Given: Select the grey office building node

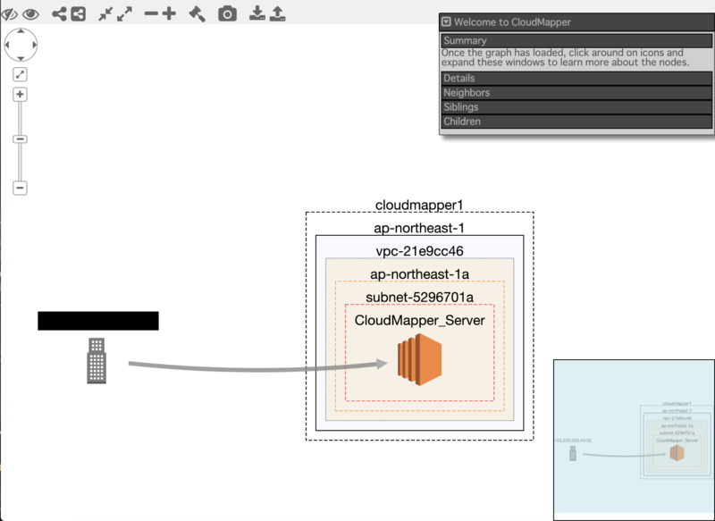Looking at the screenshot, I should pyautogui.click(x=97, y=360).
